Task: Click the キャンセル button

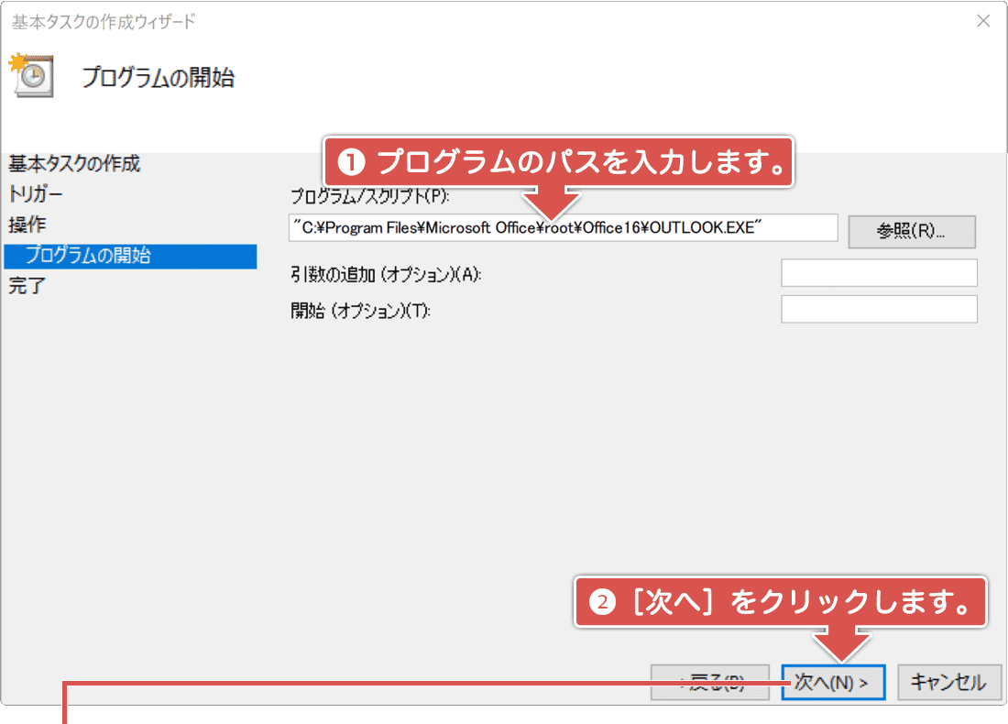Action: (x=949, y=682)
